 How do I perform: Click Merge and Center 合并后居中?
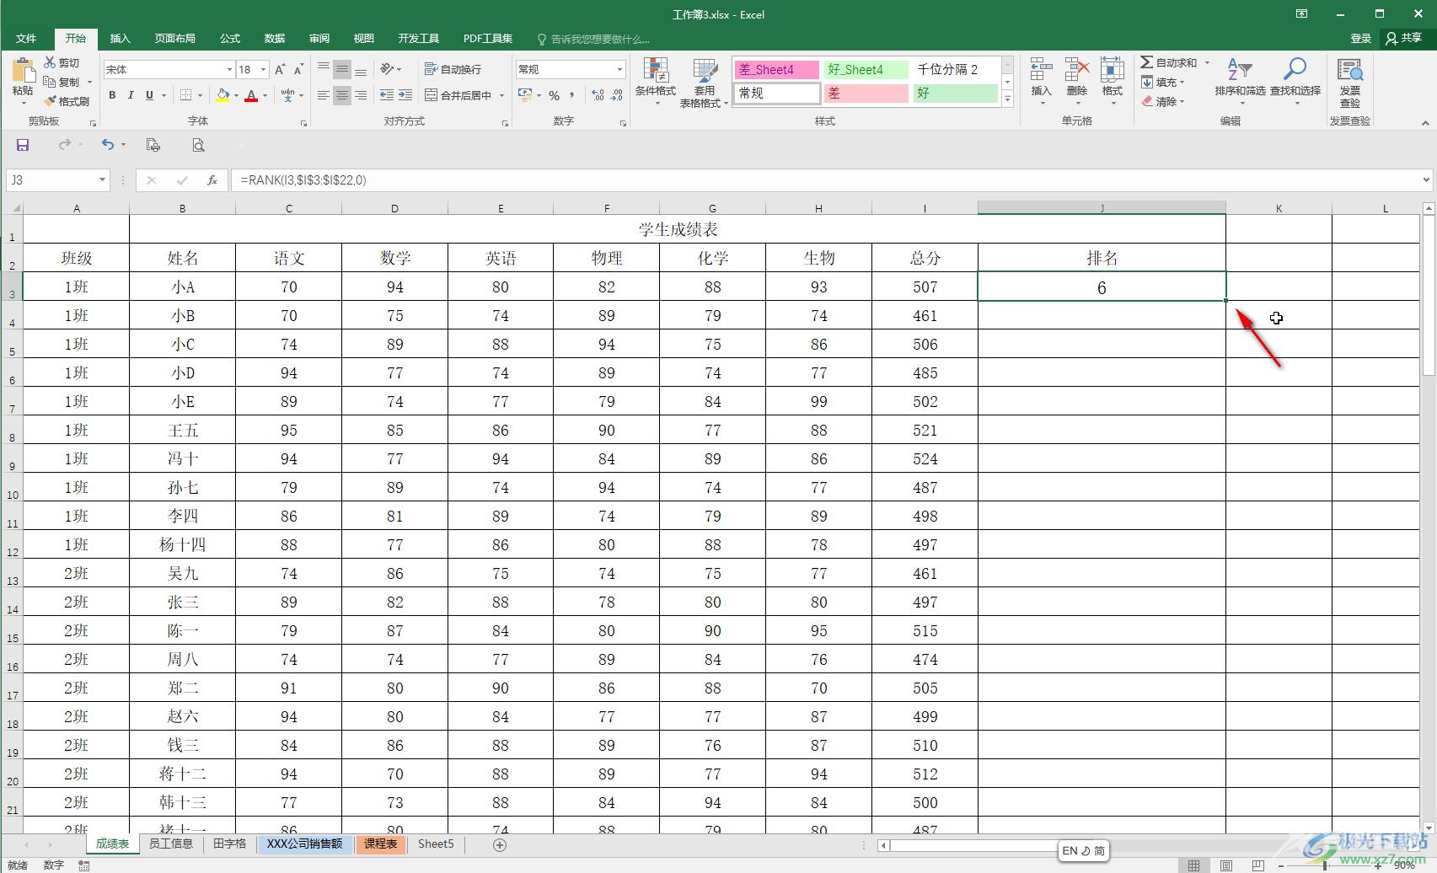click(x=458, y=95)
